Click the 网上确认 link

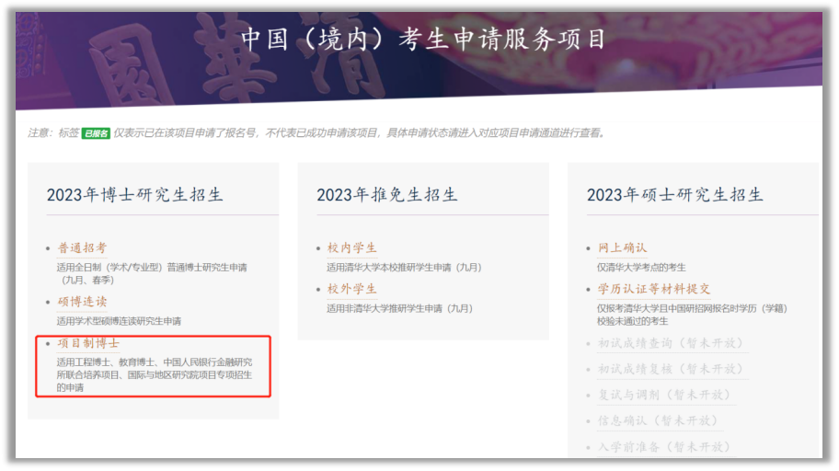[x=622, y=247]
